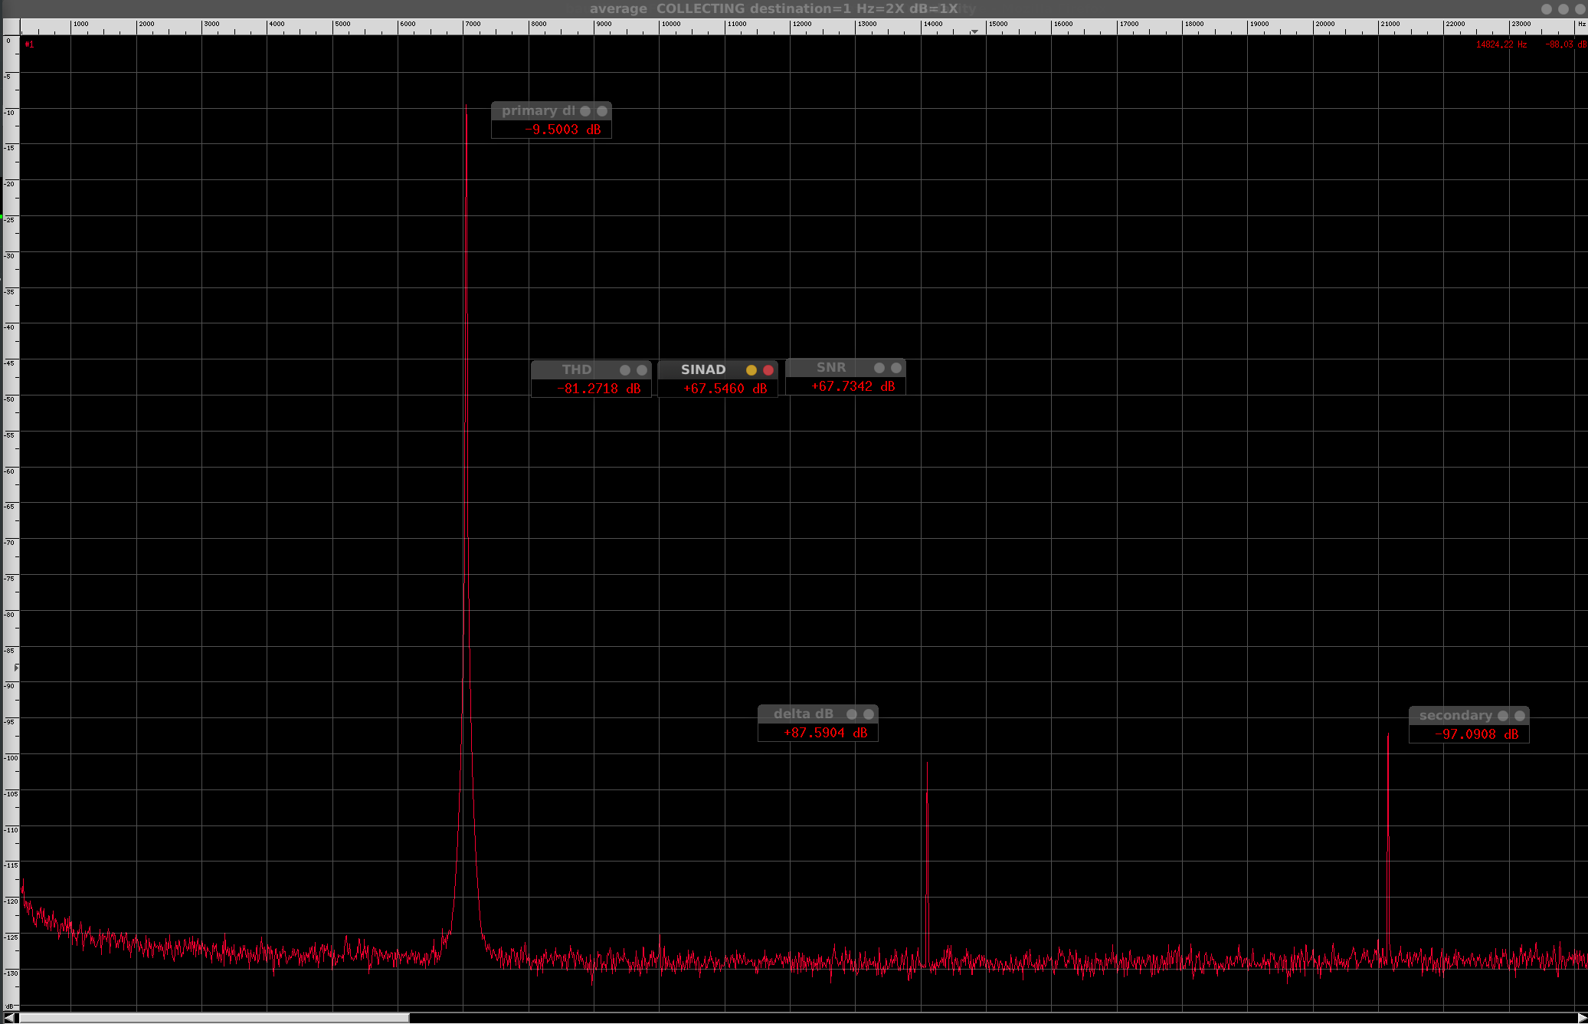Screen dimensions: 1588x1024
Task: Select the THD panel title bar
Action: [x=576, y=370]
